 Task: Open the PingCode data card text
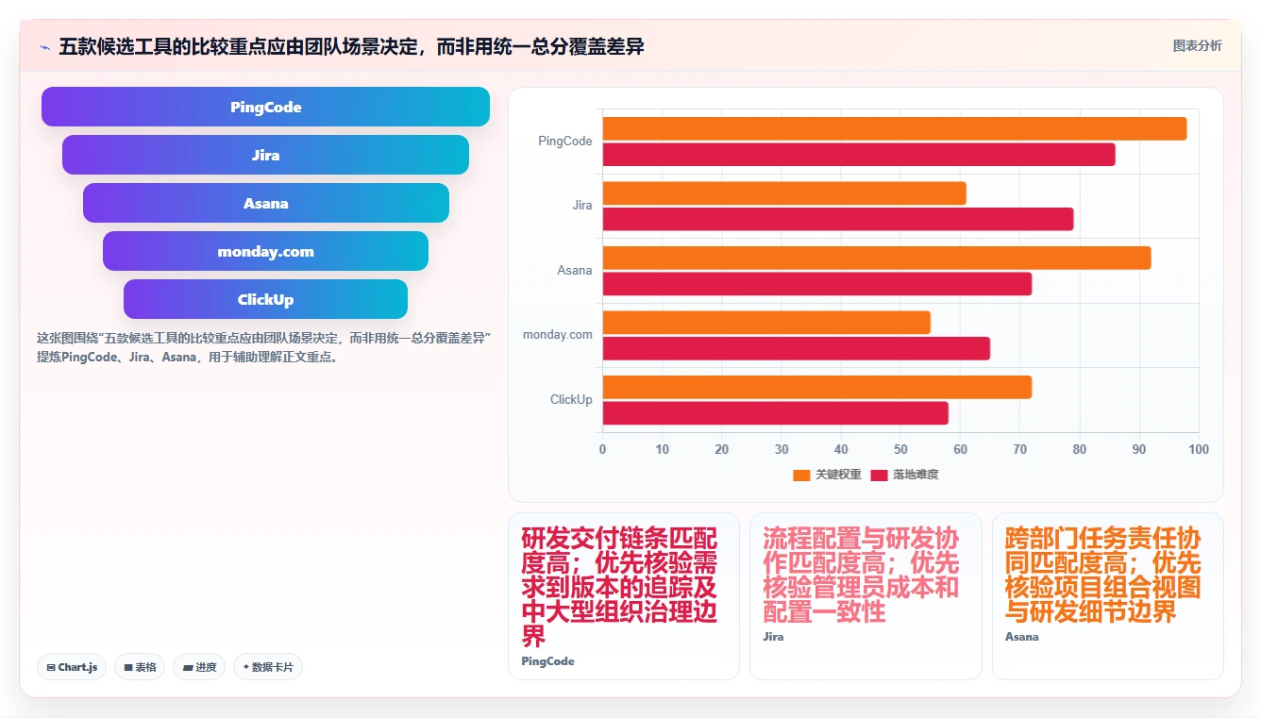[619, 588]
